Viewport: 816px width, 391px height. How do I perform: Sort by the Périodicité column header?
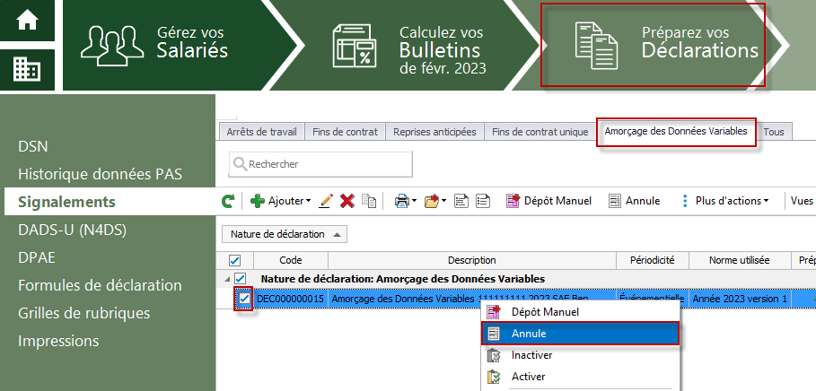click(653, 260)
